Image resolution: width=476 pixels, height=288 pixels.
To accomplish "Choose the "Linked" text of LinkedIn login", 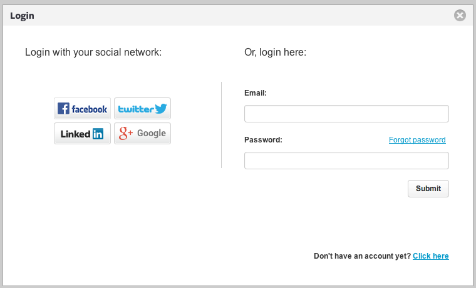I will pos(76,134).
